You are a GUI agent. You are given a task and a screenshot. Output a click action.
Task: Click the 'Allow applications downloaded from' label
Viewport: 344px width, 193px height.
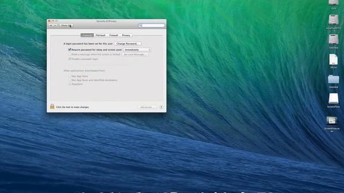coord(84,71)
